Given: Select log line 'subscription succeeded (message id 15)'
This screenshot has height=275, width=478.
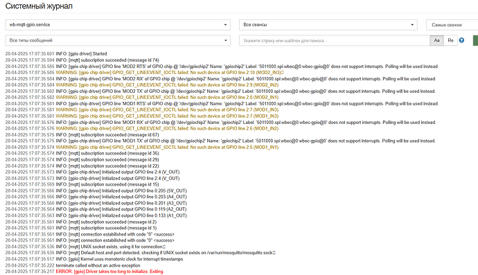Looking at the screenshot, I should 82,184.
